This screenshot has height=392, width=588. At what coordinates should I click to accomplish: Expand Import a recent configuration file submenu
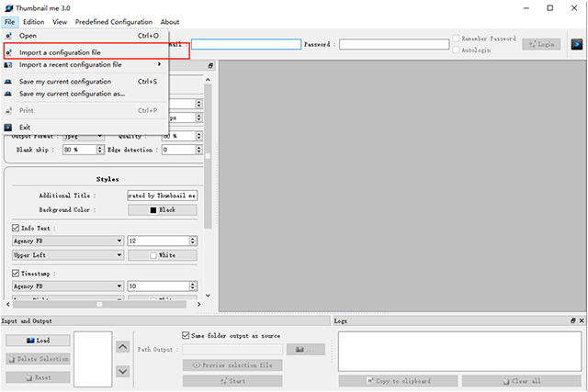click(x=85, y=65)
